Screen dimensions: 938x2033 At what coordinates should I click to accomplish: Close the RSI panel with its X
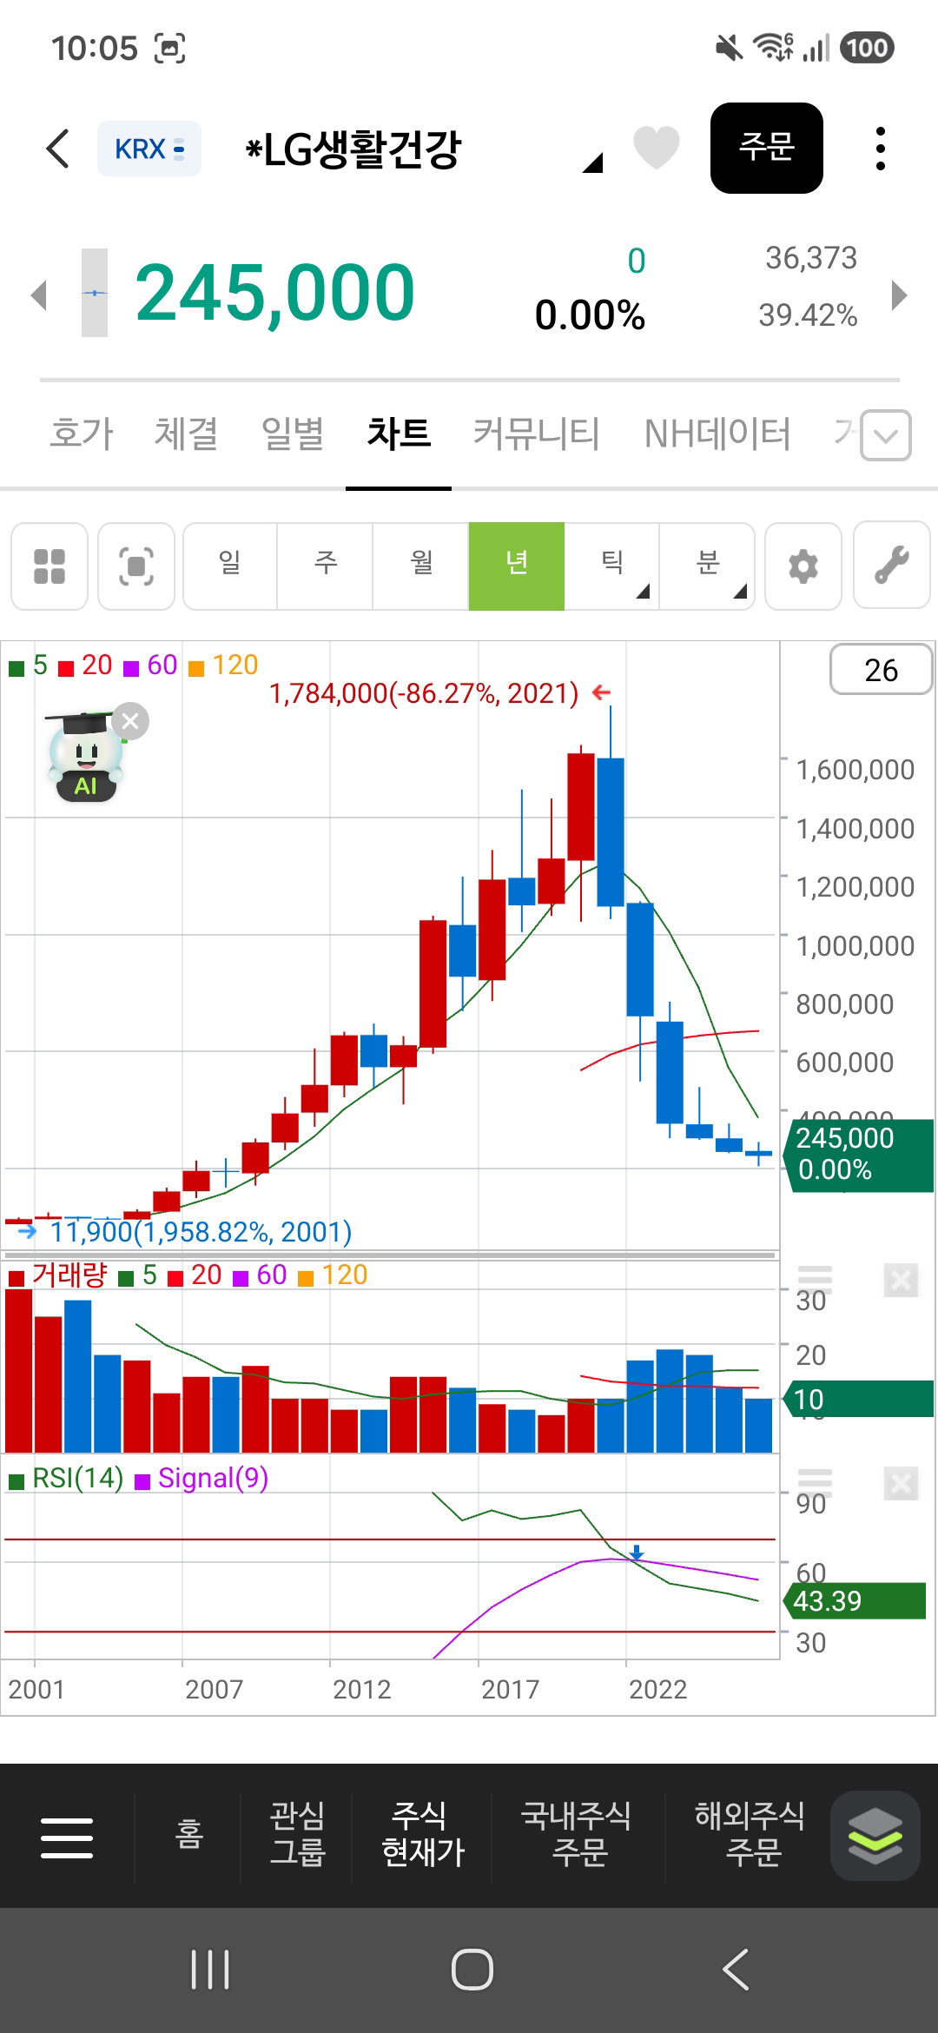click(901, 1483)
